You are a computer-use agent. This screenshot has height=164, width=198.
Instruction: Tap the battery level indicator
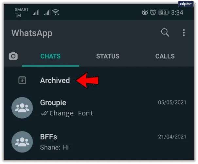tap(164, 12)
